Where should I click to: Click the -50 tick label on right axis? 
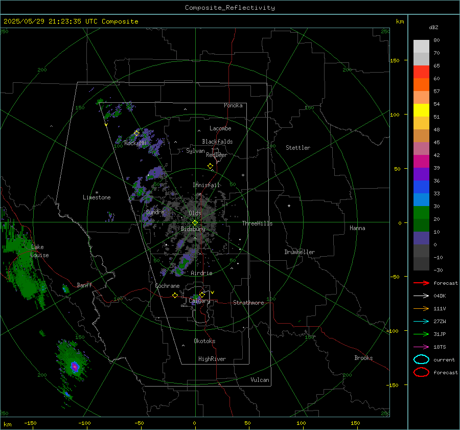pos(396,277)
